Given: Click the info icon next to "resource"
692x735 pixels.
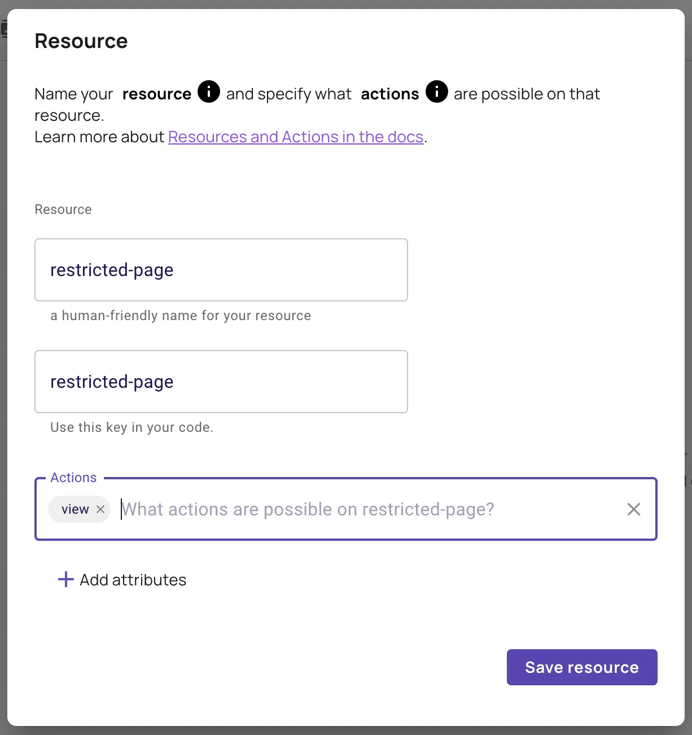Looking at the screenshot, I should pyautogui.click(x=208, y=91).
